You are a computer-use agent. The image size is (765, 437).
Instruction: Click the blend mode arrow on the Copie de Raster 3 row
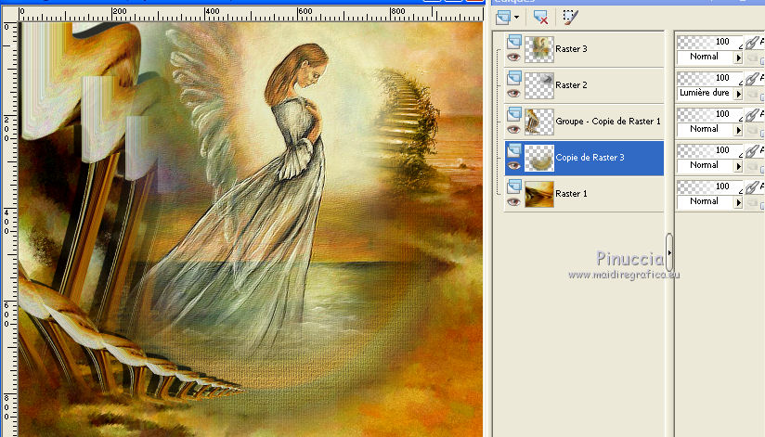click(738, 166)
